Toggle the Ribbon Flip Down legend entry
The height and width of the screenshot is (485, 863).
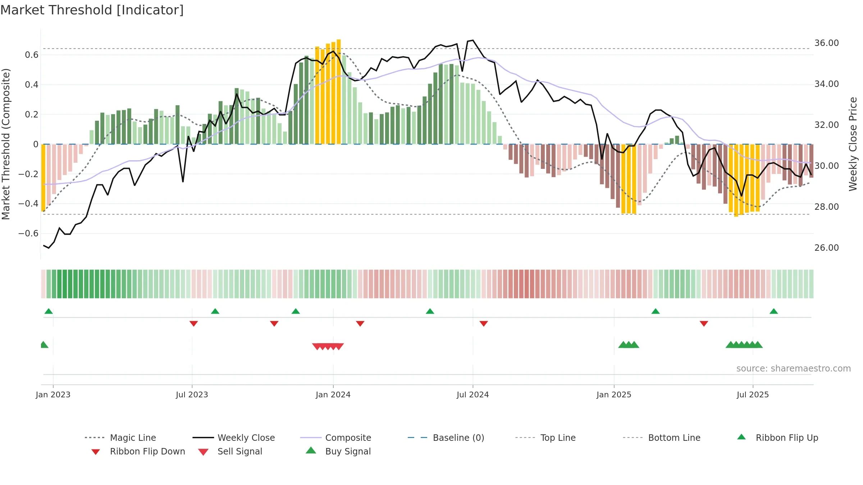pyautogui.click(x=138, y=452)
